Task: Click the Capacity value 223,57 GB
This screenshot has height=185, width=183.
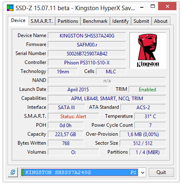Action: (x=65, y=134)
